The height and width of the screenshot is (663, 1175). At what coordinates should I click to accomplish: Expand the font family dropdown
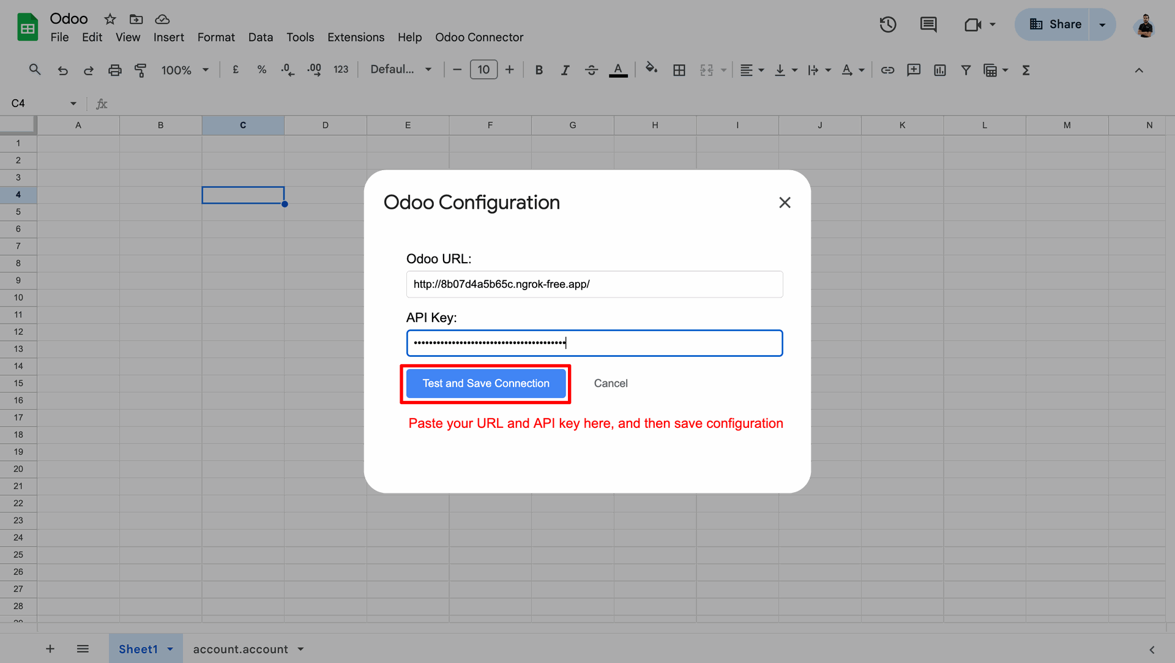click(x=401, y=70)
